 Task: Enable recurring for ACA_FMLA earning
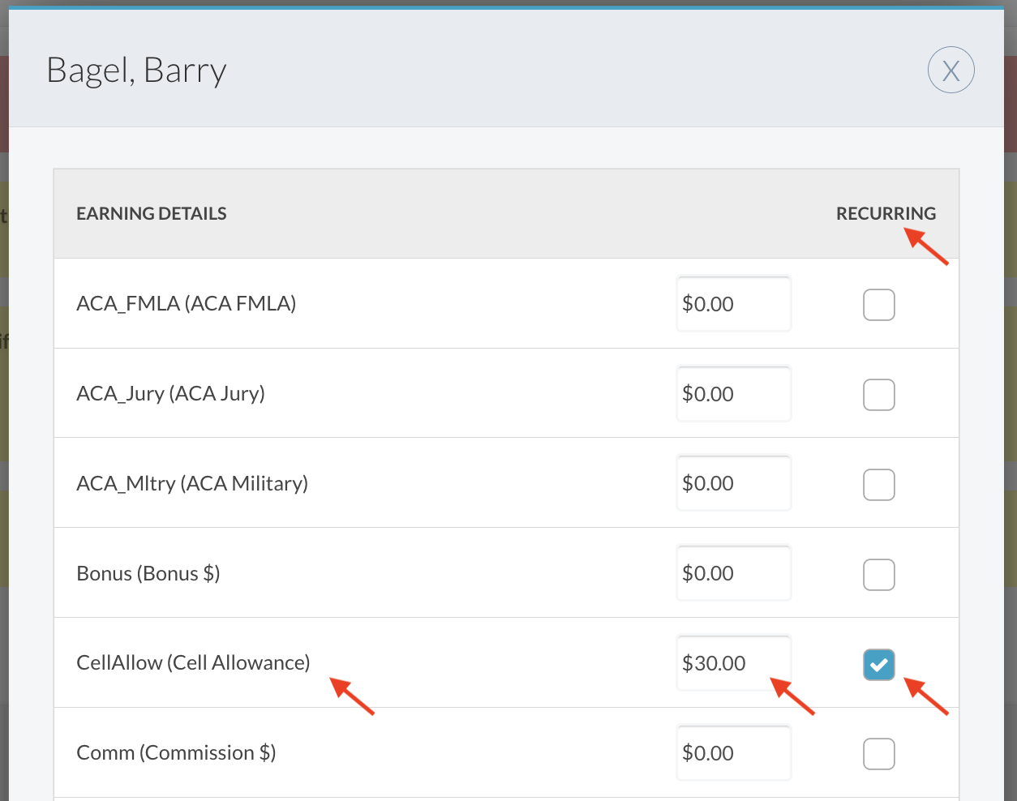pyautogui.click(x=878, y=305)
